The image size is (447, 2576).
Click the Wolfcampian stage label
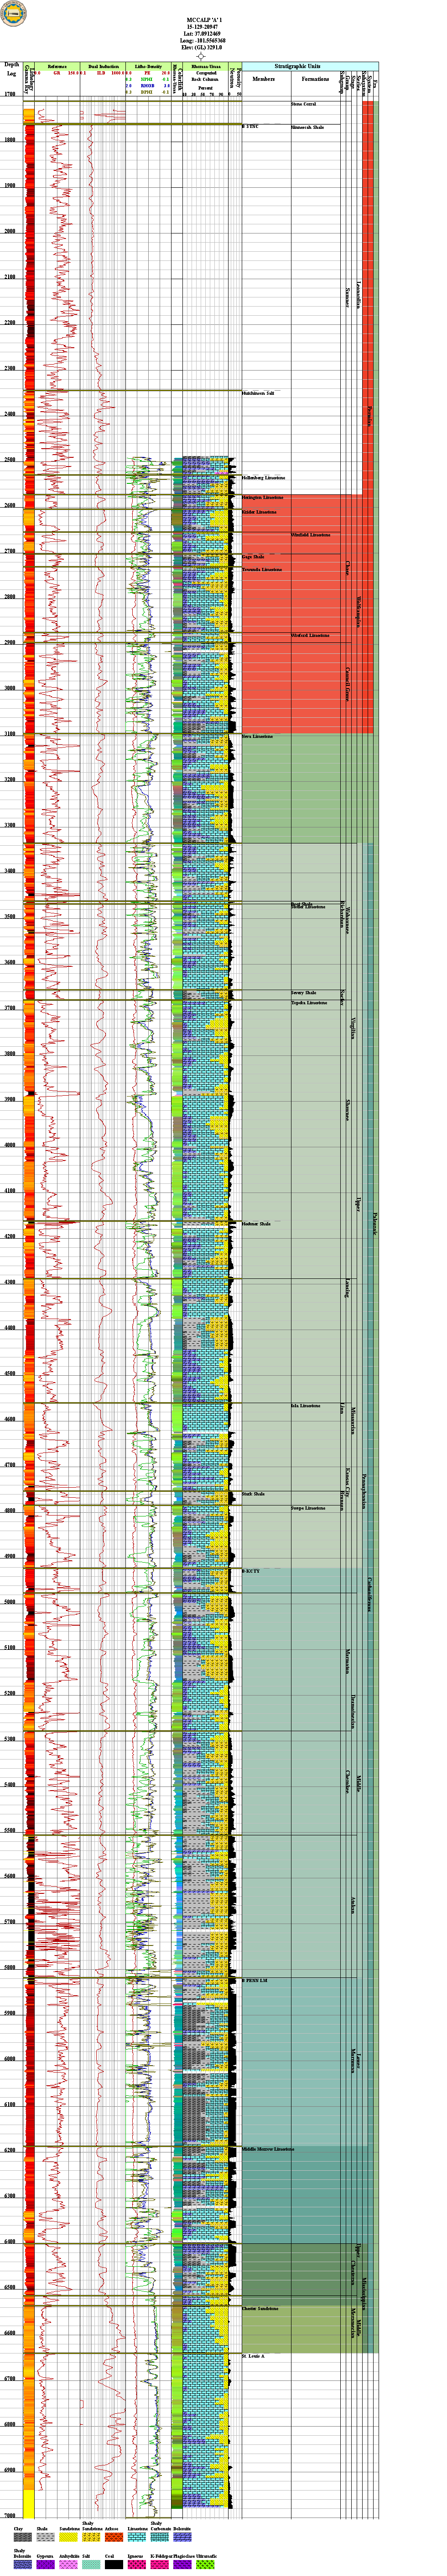click(x=358, y=612)
